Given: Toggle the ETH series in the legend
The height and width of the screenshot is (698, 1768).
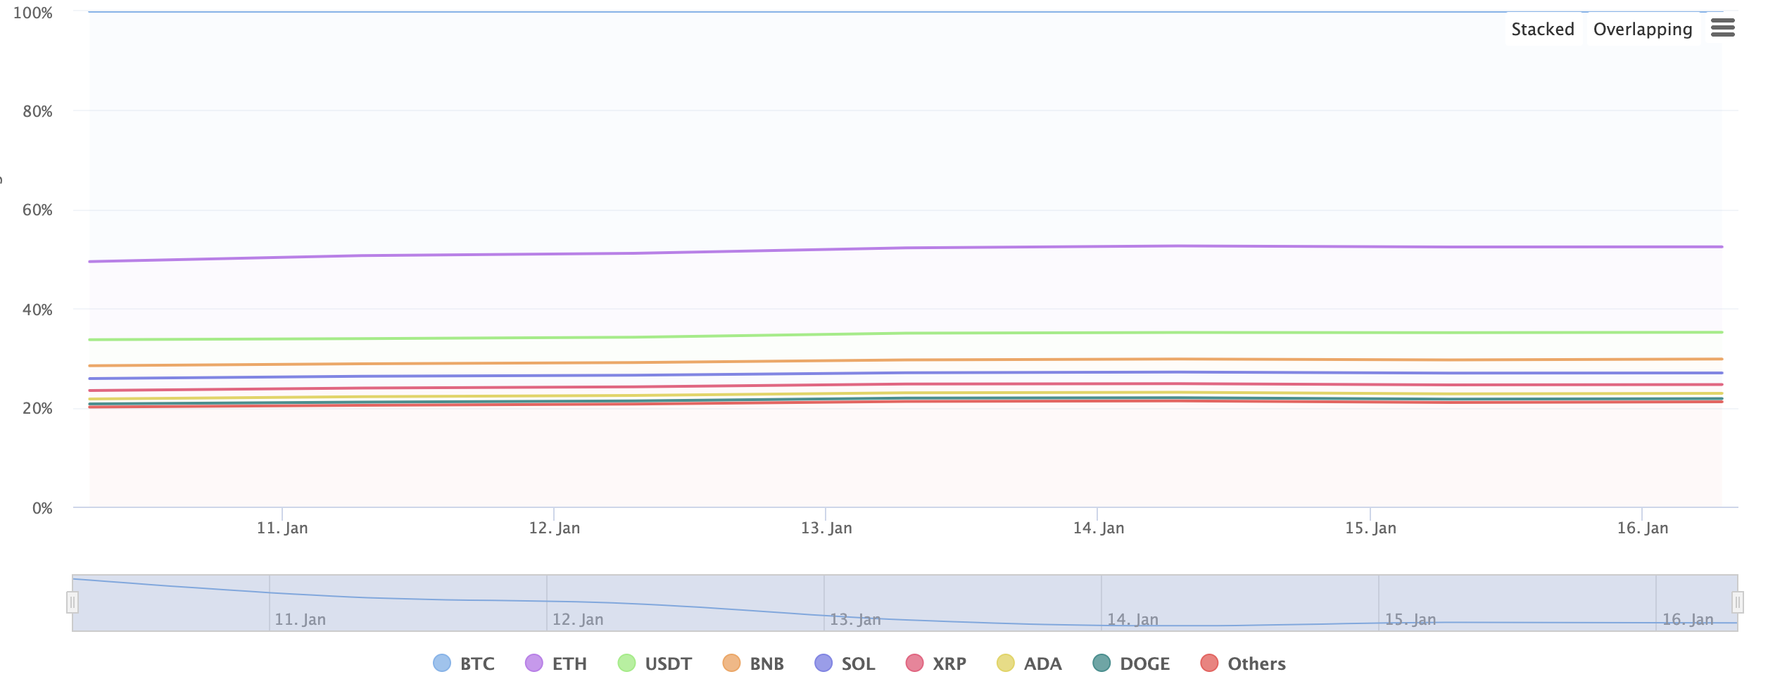Looking at the screenshot, I should pos(556,664).
